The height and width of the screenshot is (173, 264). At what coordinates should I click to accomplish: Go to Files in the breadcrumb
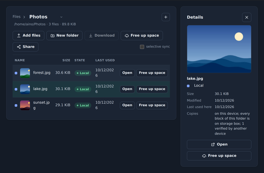tap(16, 17)
